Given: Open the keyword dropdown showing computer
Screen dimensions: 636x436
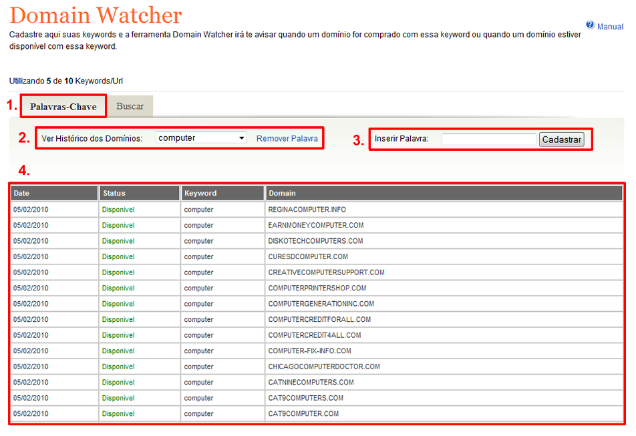Looking at the screenshot, I should pyautogui.click(x=202, y=138).
